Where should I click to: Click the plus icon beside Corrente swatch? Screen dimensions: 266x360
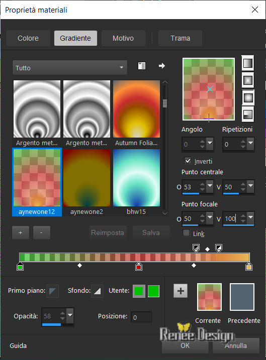click(181, 291)
